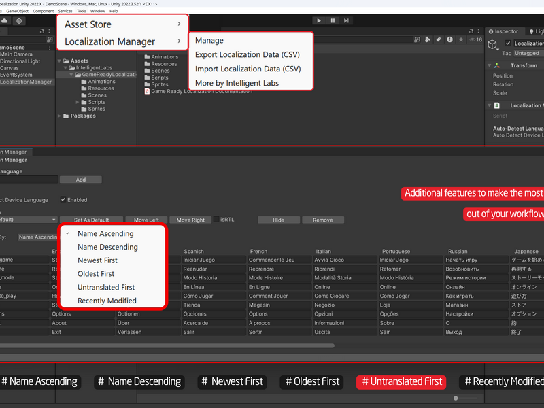Click the favorites star icon in Project toolbar
This screenshot has height=408, width=544.
[461, 39]
